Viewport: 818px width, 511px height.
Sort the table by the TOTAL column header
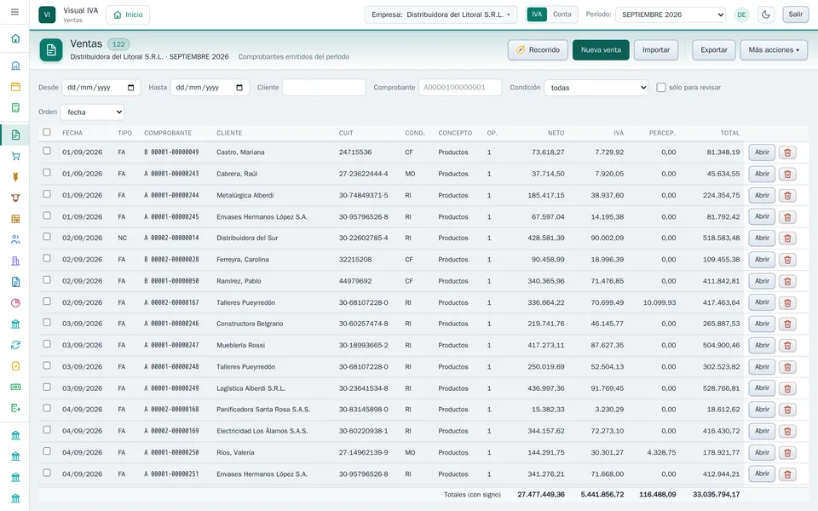[730, 133]
